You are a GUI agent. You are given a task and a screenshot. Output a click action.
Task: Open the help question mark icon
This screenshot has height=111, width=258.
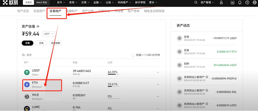click(247, 2)
